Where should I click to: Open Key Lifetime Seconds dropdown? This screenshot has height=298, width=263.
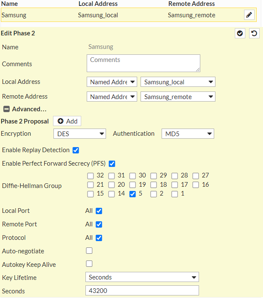142,277
